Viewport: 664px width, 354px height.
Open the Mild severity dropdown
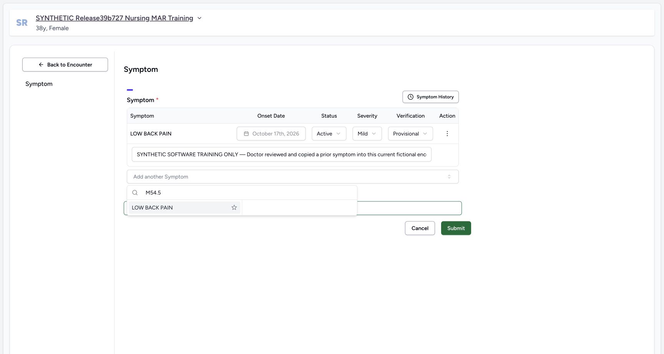click(367, 134)
